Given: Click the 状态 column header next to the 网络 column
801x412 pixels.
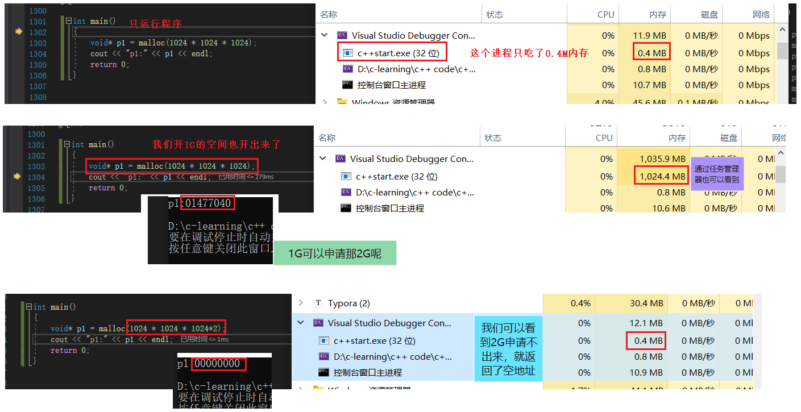Looking at the screenshot, I should pyautogui.click(x=495, y=15).
